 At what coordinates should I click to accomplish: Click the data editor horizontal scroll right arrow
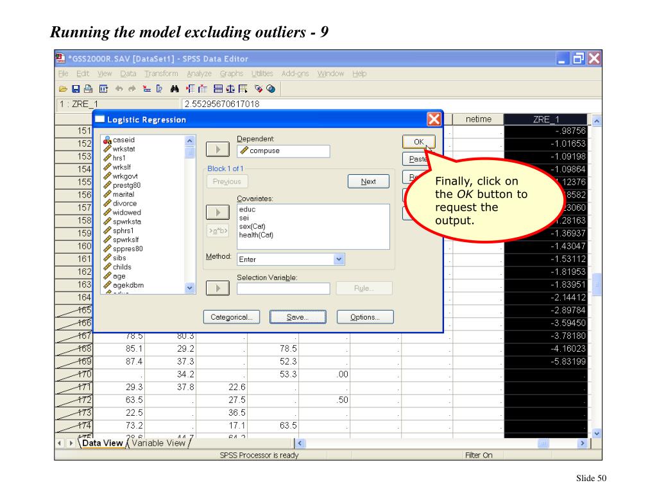point(582,443)
